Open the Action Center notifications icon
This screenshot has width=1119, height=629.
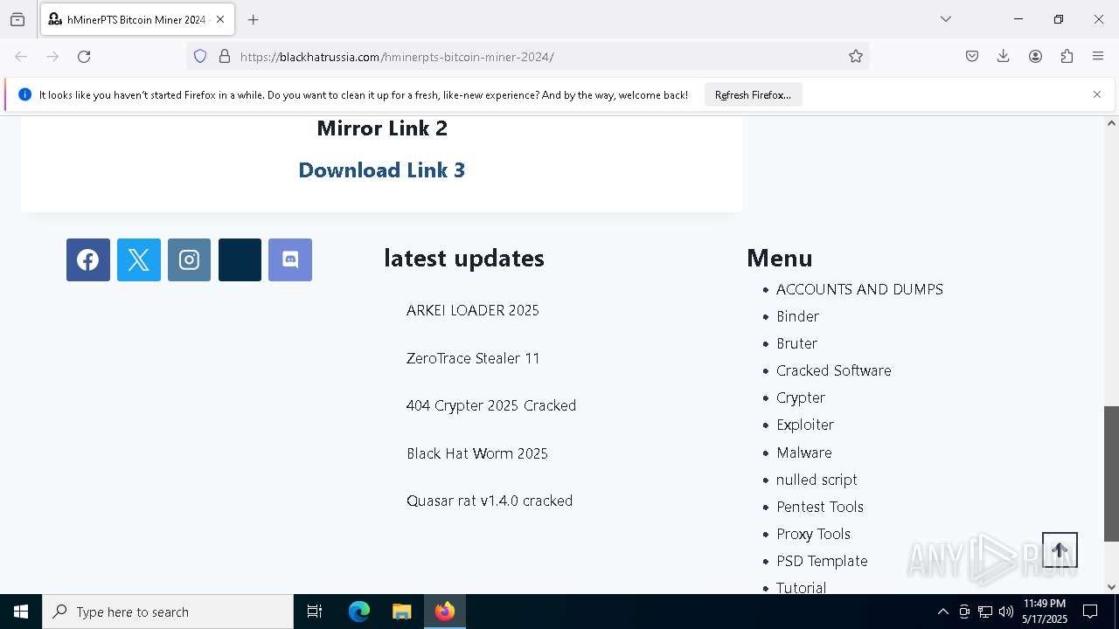[x=1090, y=612]
